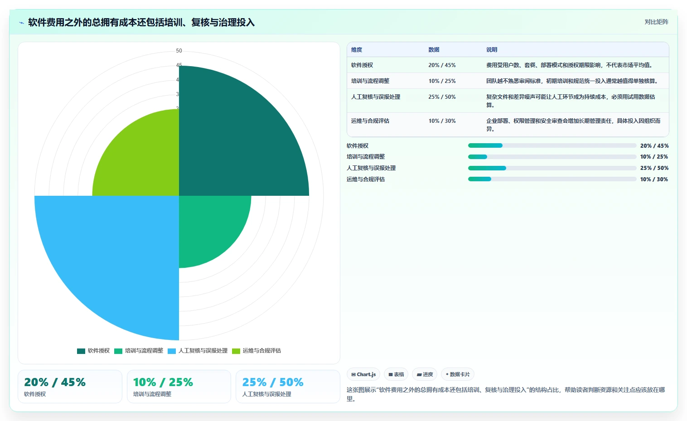The width and height of the screenshot is (687, 421).
Task: Select the 表格 tag
Action: (396, 374)
